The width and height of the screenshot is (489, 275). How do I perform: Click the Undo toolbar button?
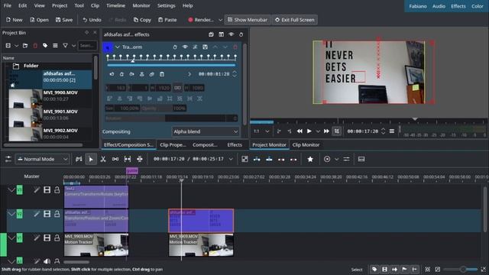pyautogui.click(x=92, y=20)
